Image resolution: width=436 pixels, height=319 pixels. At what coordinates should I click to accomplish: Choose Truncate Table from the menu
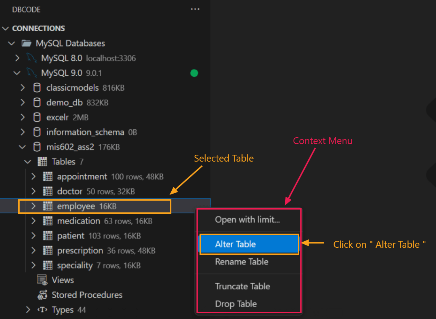click(243, 286)
